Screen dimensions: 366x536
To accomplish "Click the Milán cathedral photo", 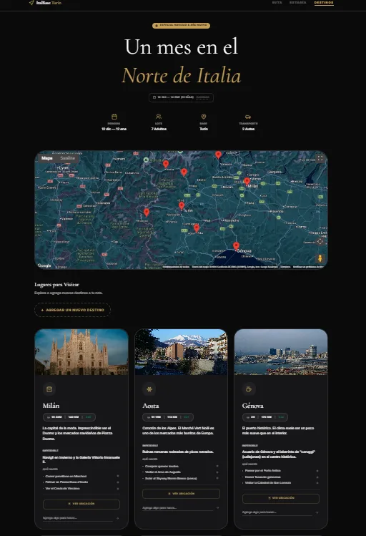I will [81, 352].
